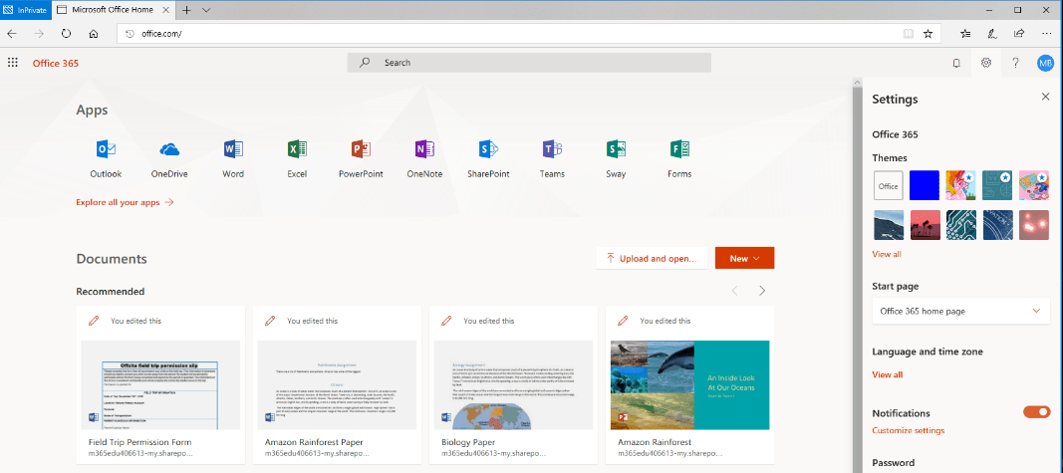
Task: Open the Sway app icon
Action: coord(616,150)
